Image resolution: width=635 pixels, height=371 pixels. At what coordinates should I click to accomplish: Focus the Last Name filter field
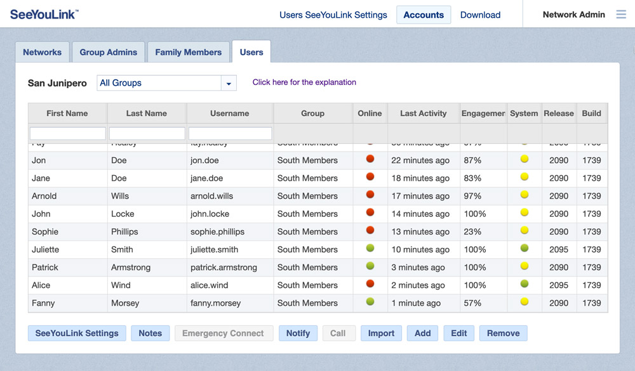147,134
